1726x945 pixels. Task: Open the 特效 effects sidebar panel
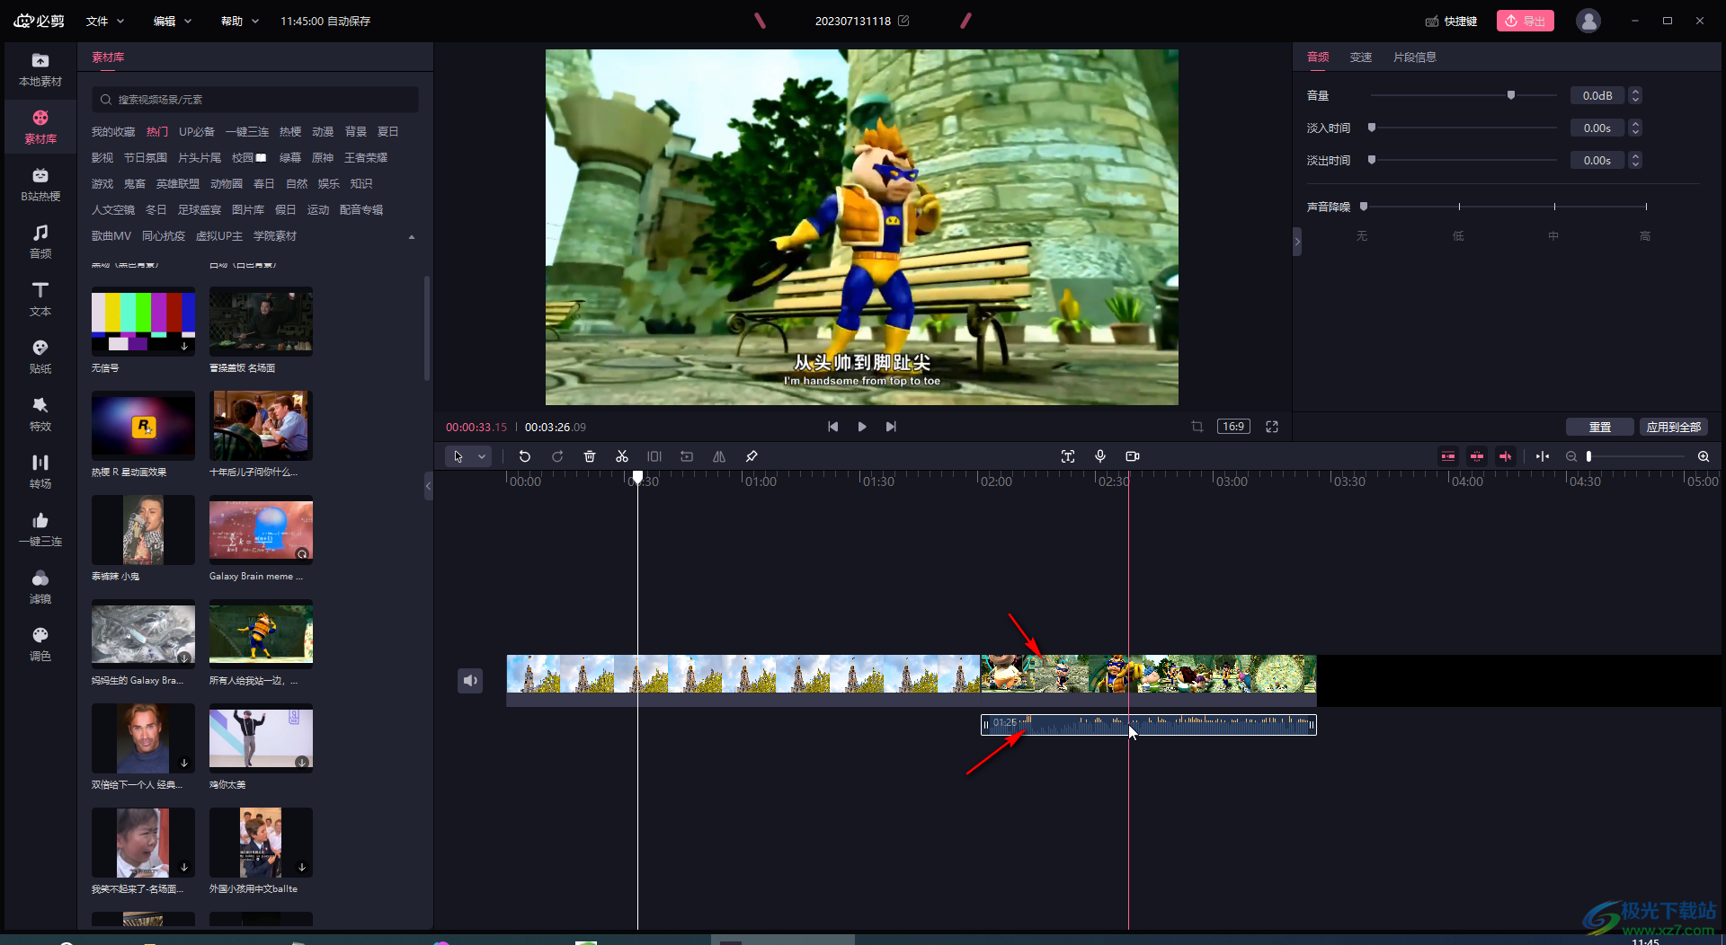click(x=40, y=415)
